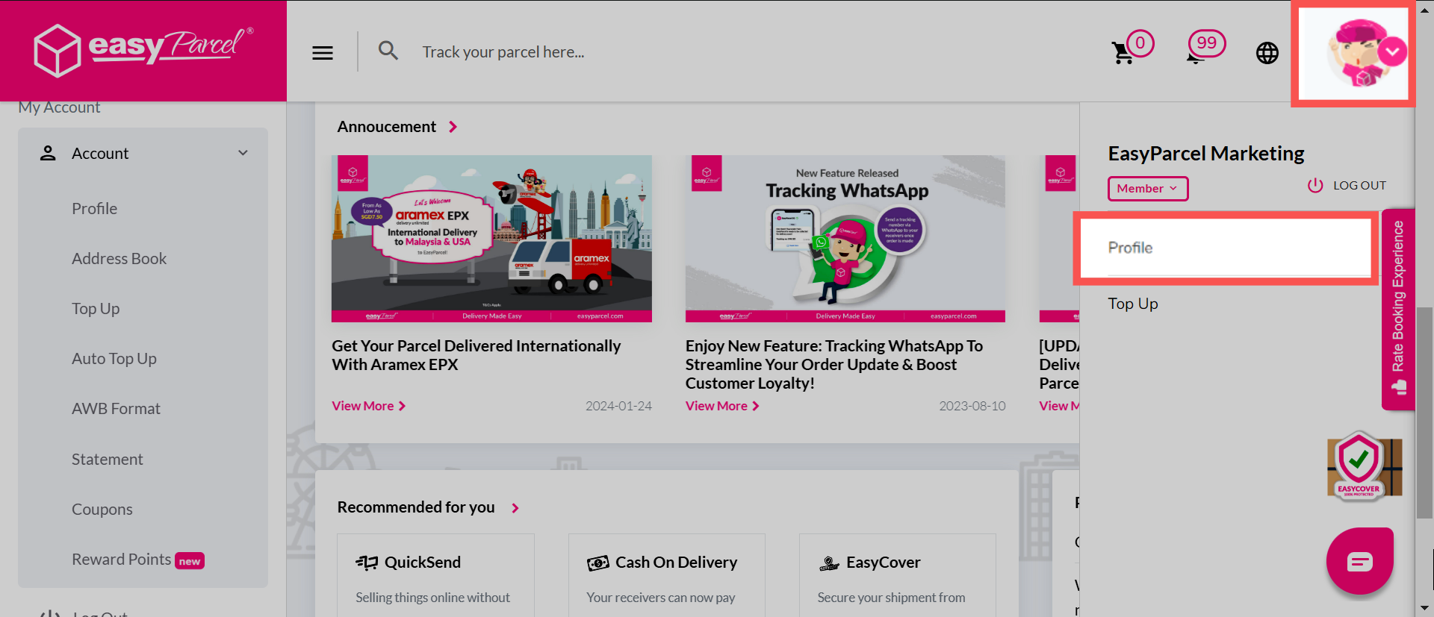The width and height of the screenshot is (1434, 617).
Task: Click the Account person icon in sidebar
Action: click(x=48, y=153)
